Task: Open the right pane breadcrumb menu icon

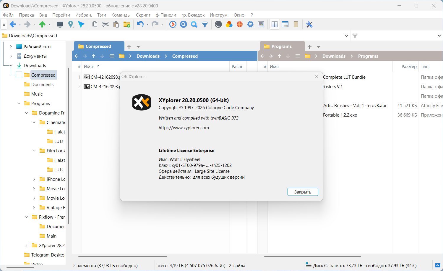Action: coord(298,56)
